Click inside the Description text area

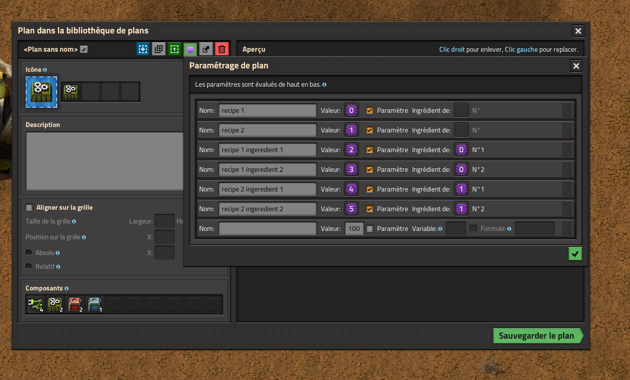click(x=105, y=161)
